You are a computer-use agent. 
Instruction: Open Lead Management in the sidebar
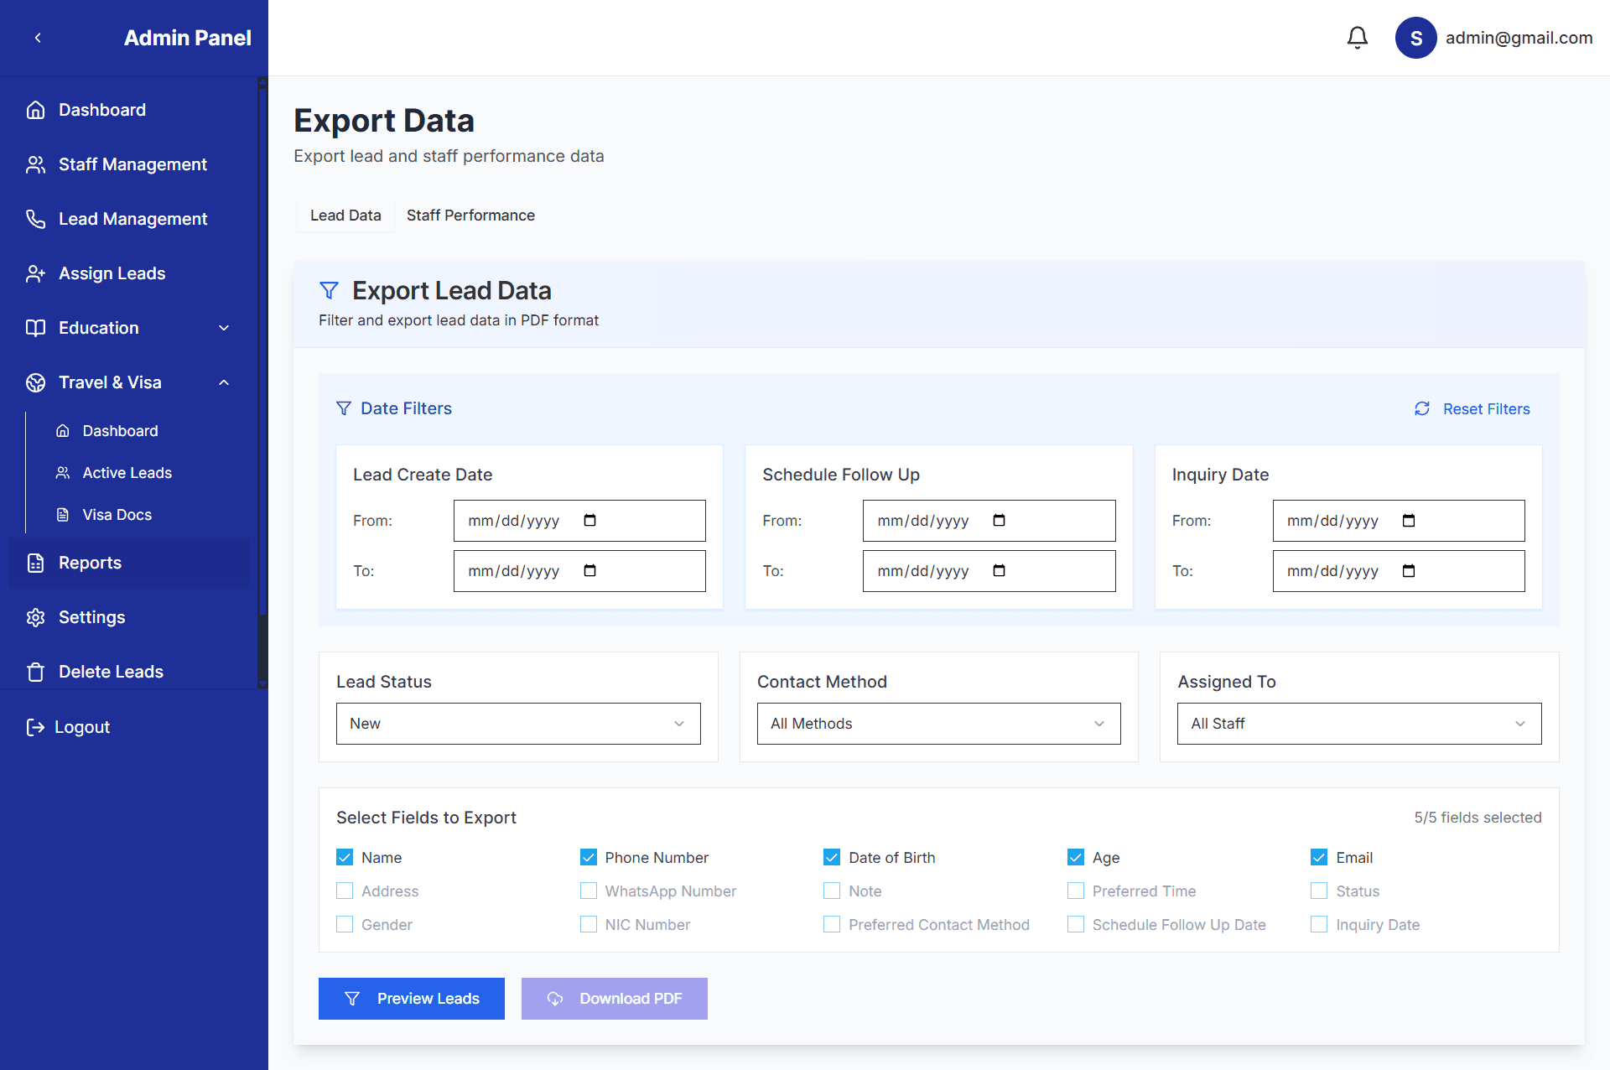tap(132, 219)
